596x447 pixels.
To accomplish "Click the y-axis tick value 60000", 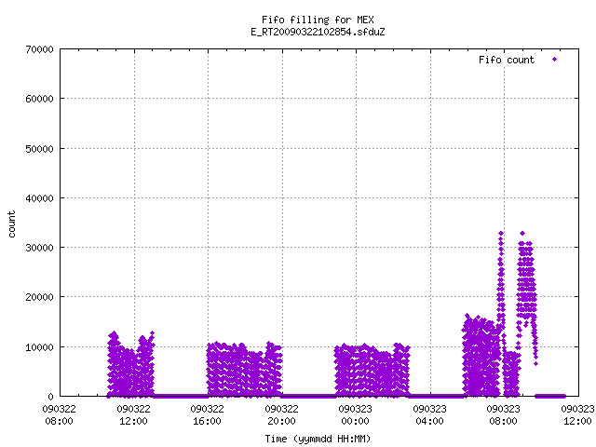I will click(x=39, y=99).
